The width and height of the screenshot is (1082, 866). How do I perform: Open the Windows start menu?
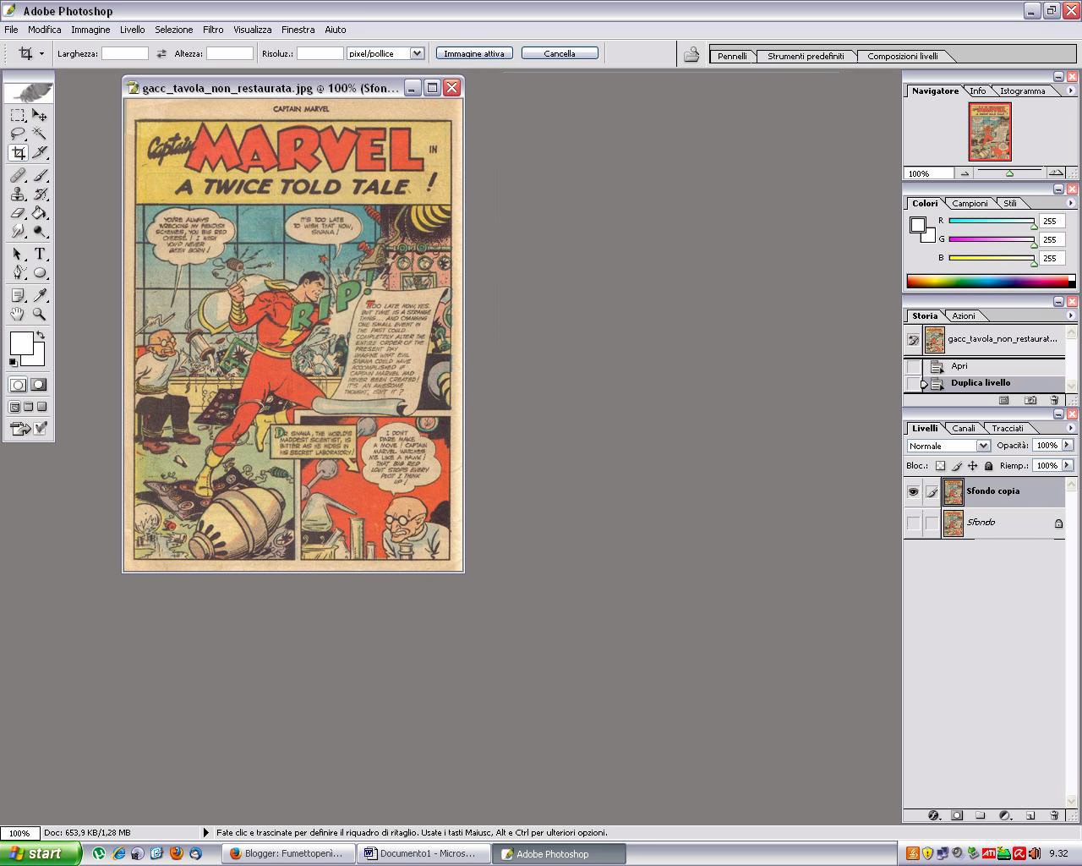tap(41, 853)
